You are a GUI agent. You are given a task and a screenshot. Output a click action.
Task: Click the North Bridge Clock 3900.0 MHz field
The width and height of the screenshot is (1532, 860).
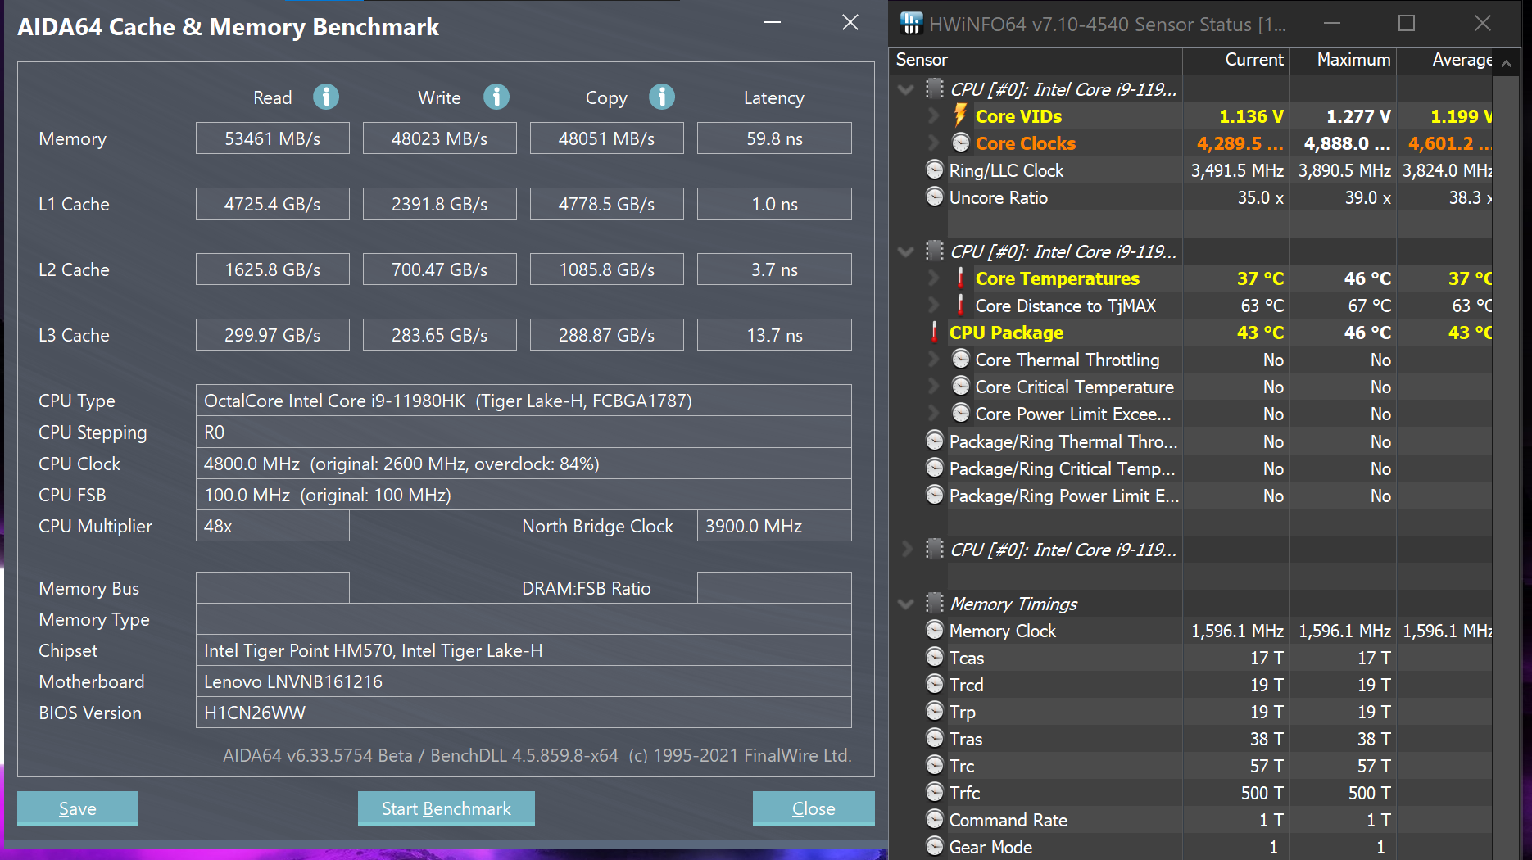tap(774, 526)
